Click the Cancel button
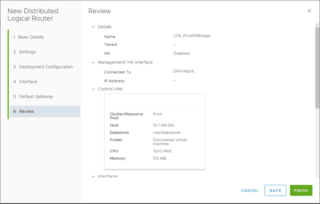This screenshot has width=320, height=204. [250, 191]
